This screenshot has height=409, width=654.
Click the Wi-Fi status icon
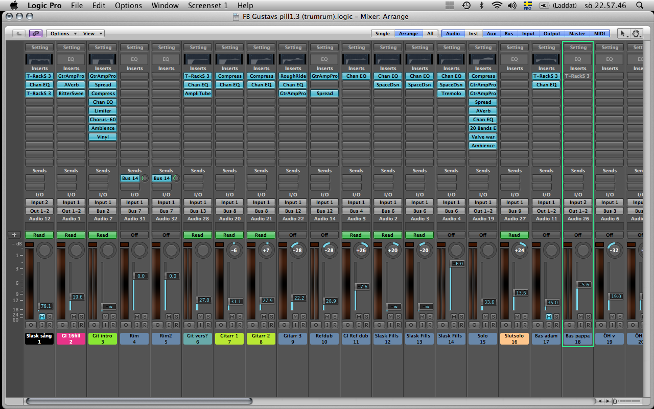[497, 6]
